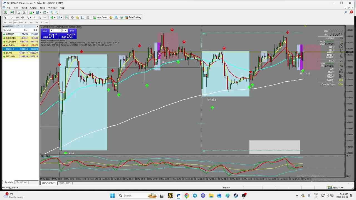Select the text label tool

pos(34,17)
